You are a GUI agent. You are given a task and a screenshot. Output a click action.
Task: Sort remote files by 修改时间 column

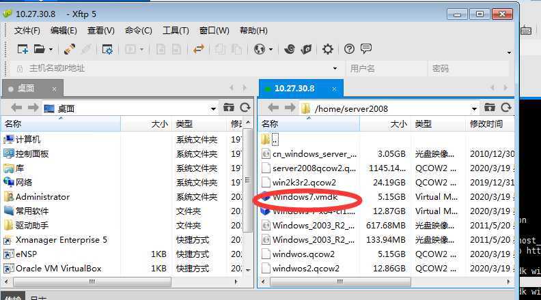pos(490,123)
